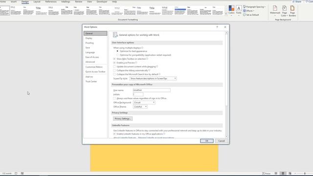Image resolution: width=313 pixels, height=176 pixels.
Task: Click the User name input field
Action: [x=152, y=90]
